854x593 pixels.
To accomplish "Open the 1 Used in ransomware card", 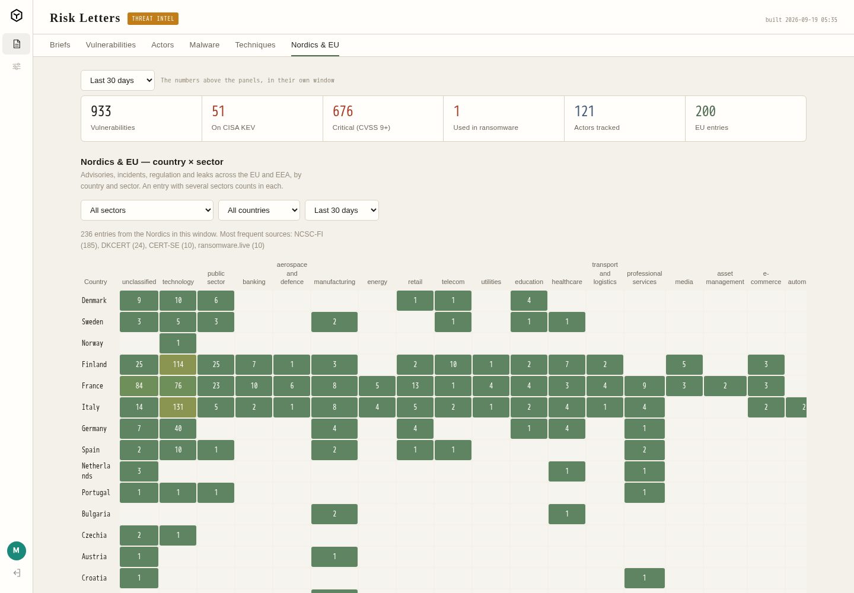I will point(504,119).
